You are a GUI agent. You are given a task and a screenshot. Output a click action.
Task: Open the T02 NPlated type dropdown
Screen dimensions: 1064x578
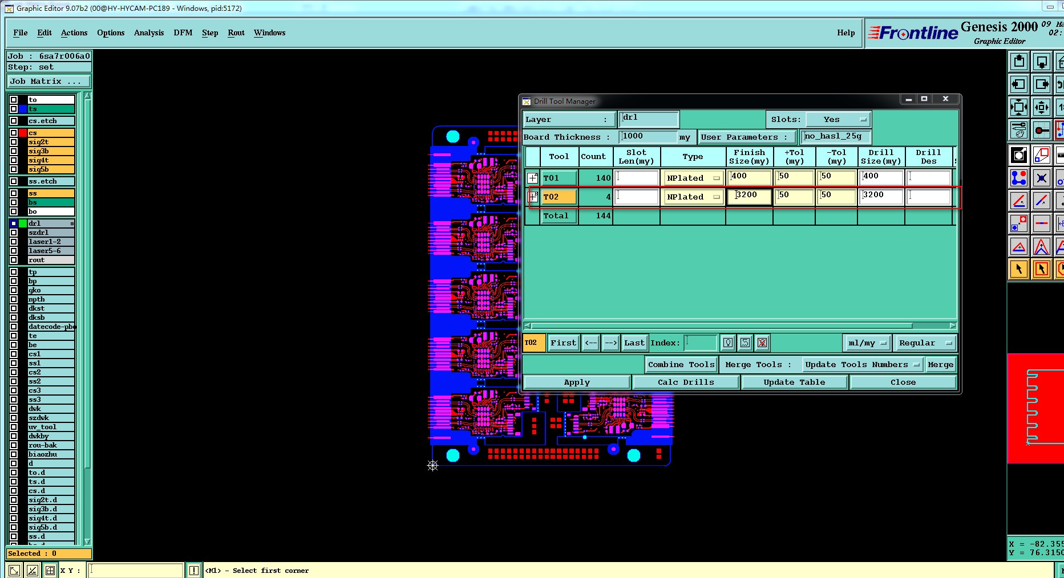click(693, 197)
